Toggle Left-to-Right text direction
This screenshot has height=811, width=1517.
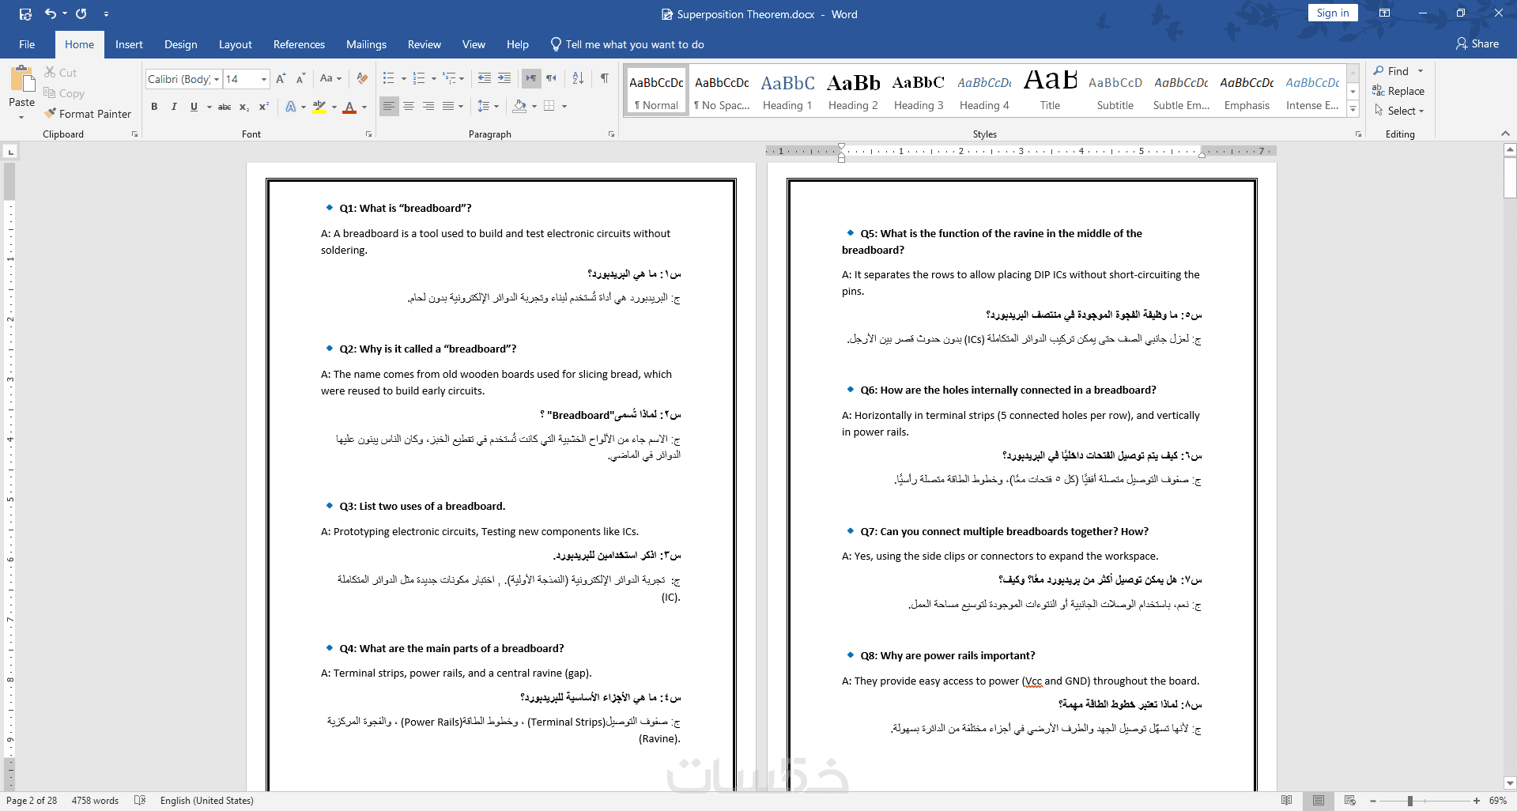(x=531, y=78)
